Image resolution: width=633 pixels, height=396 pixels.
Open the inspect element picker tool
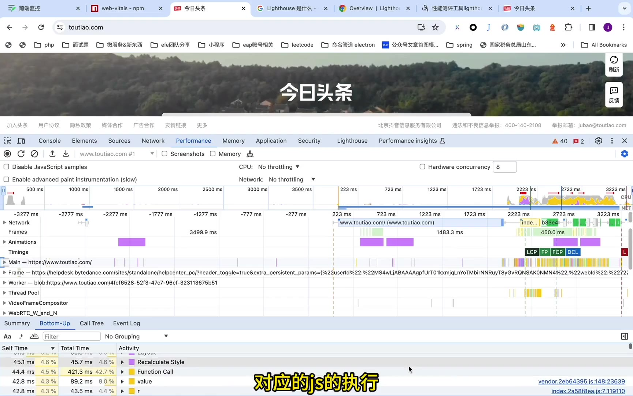click(x=7, y=141)
